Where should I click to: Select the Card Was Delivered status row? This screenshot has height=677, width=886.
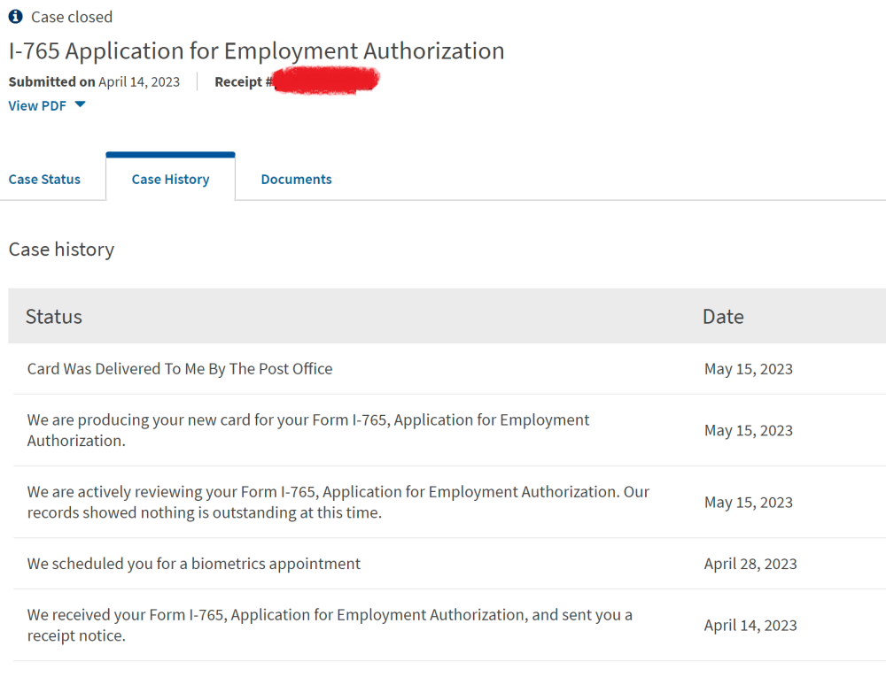tap(450, 369)
